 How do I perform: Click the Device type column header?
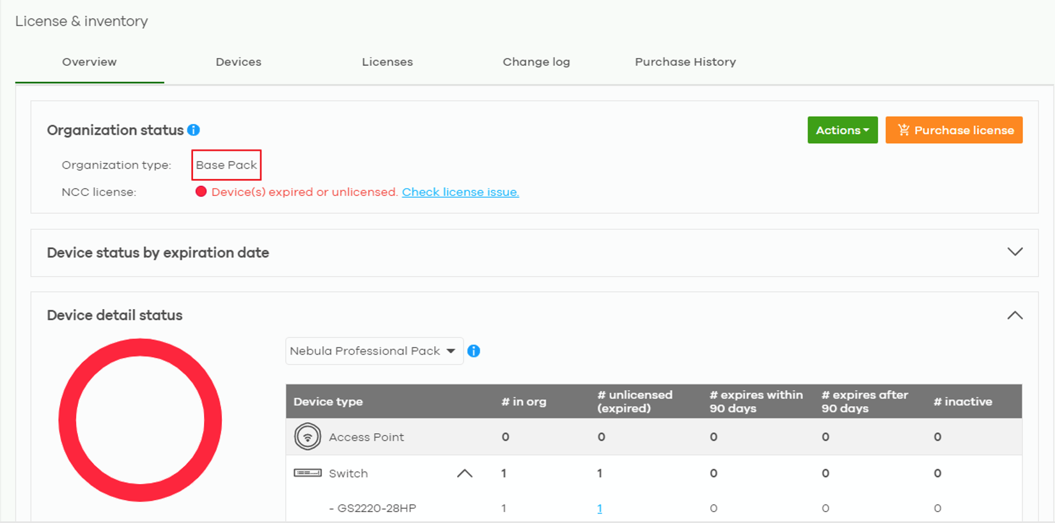pos(328,402)
